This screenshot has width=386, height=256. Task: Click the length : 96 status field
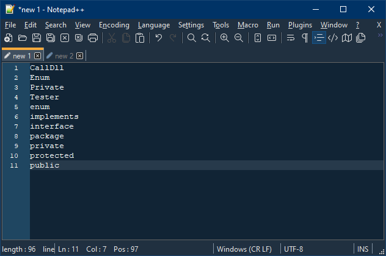click(x=19, y=249)
